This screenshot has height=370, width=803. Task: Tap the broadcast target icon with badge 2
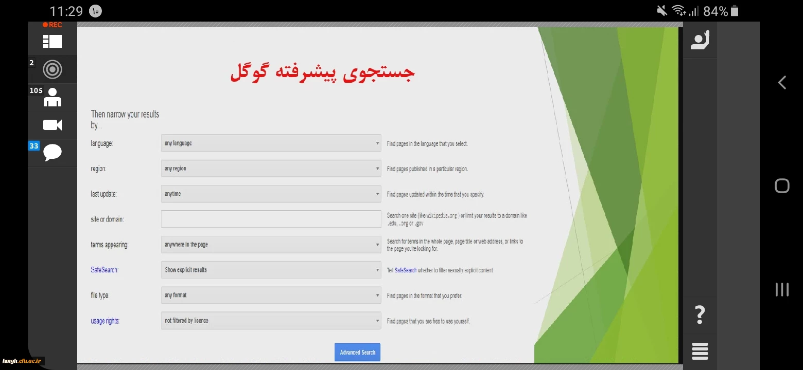52,69
